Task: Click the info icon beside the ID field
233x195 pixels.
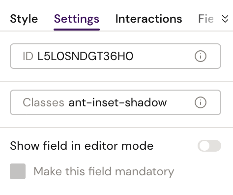Action: click(x=201, y=56)
